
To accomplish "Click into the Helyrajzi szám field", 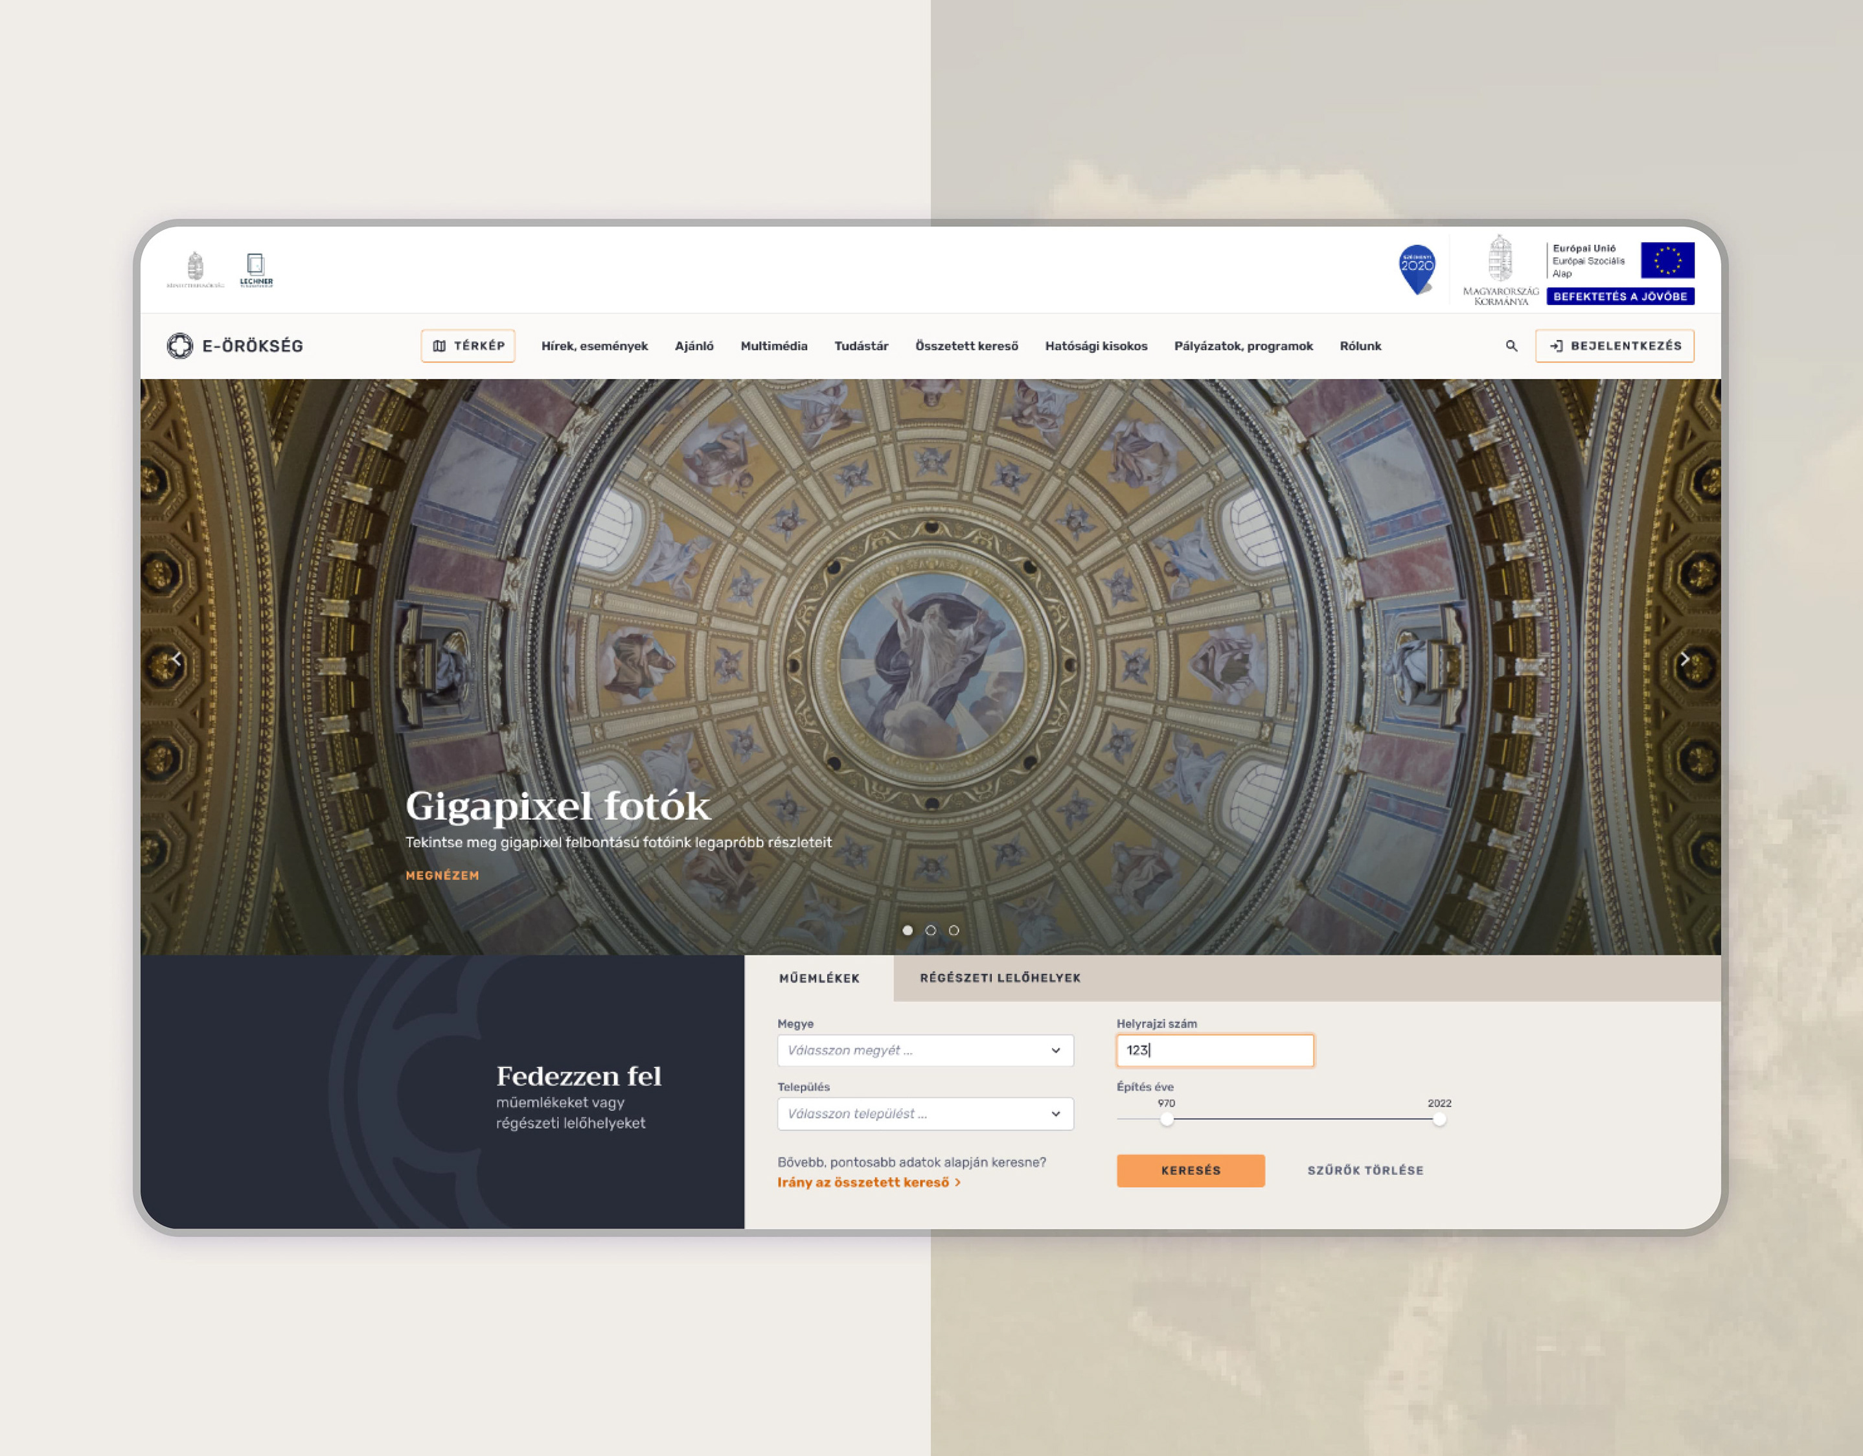I will point(1215,1050).
